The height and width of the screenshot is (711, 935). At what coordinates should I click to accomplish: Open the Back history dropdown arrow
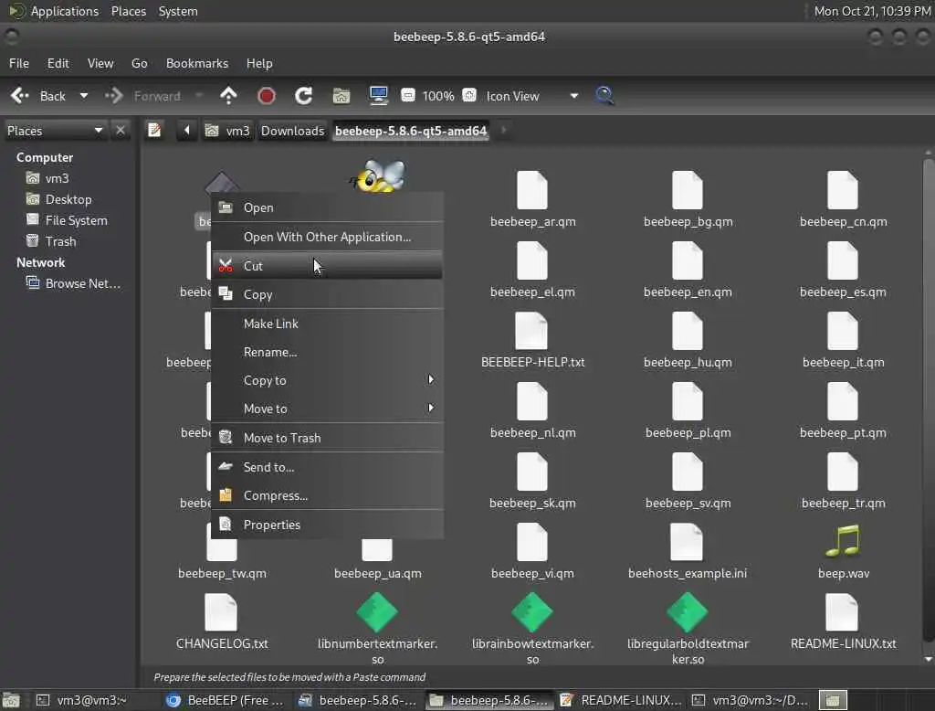[84, 96]
